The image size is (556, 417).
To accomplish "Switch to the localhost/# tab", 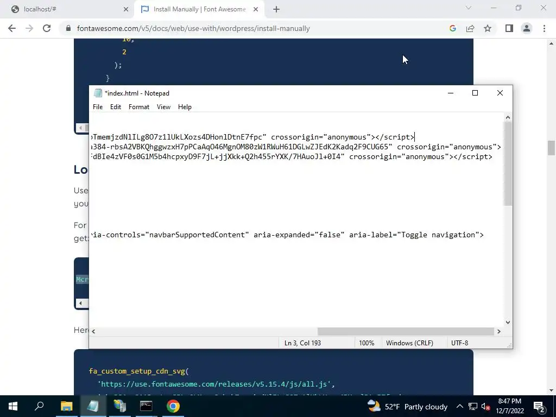I will click(67, 9).
